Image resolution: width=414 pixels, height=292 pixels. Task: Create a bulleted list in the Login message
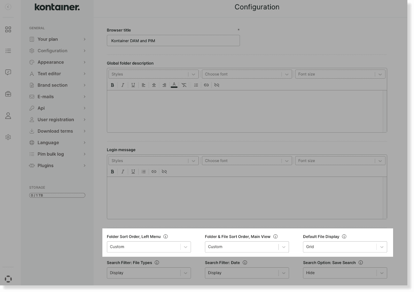pos(143,171)
